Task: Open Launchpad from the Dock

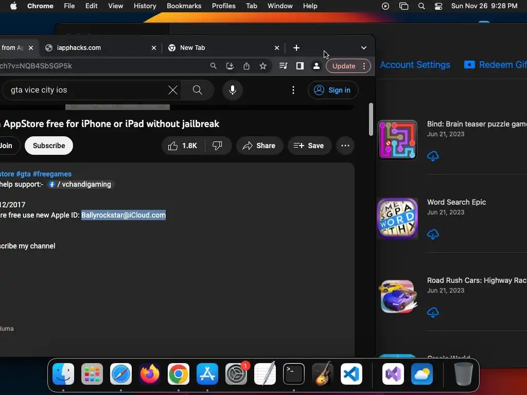Action: click(x=92, y=374)
